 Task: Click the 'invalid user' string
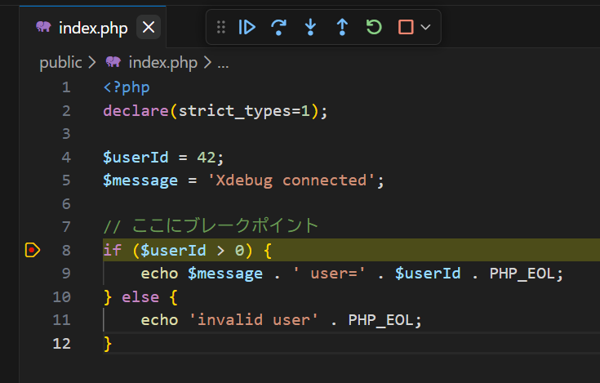pos(254,320)
